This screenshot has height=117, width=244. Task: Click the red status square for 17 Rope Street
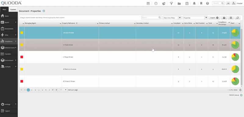click(22, 57)
